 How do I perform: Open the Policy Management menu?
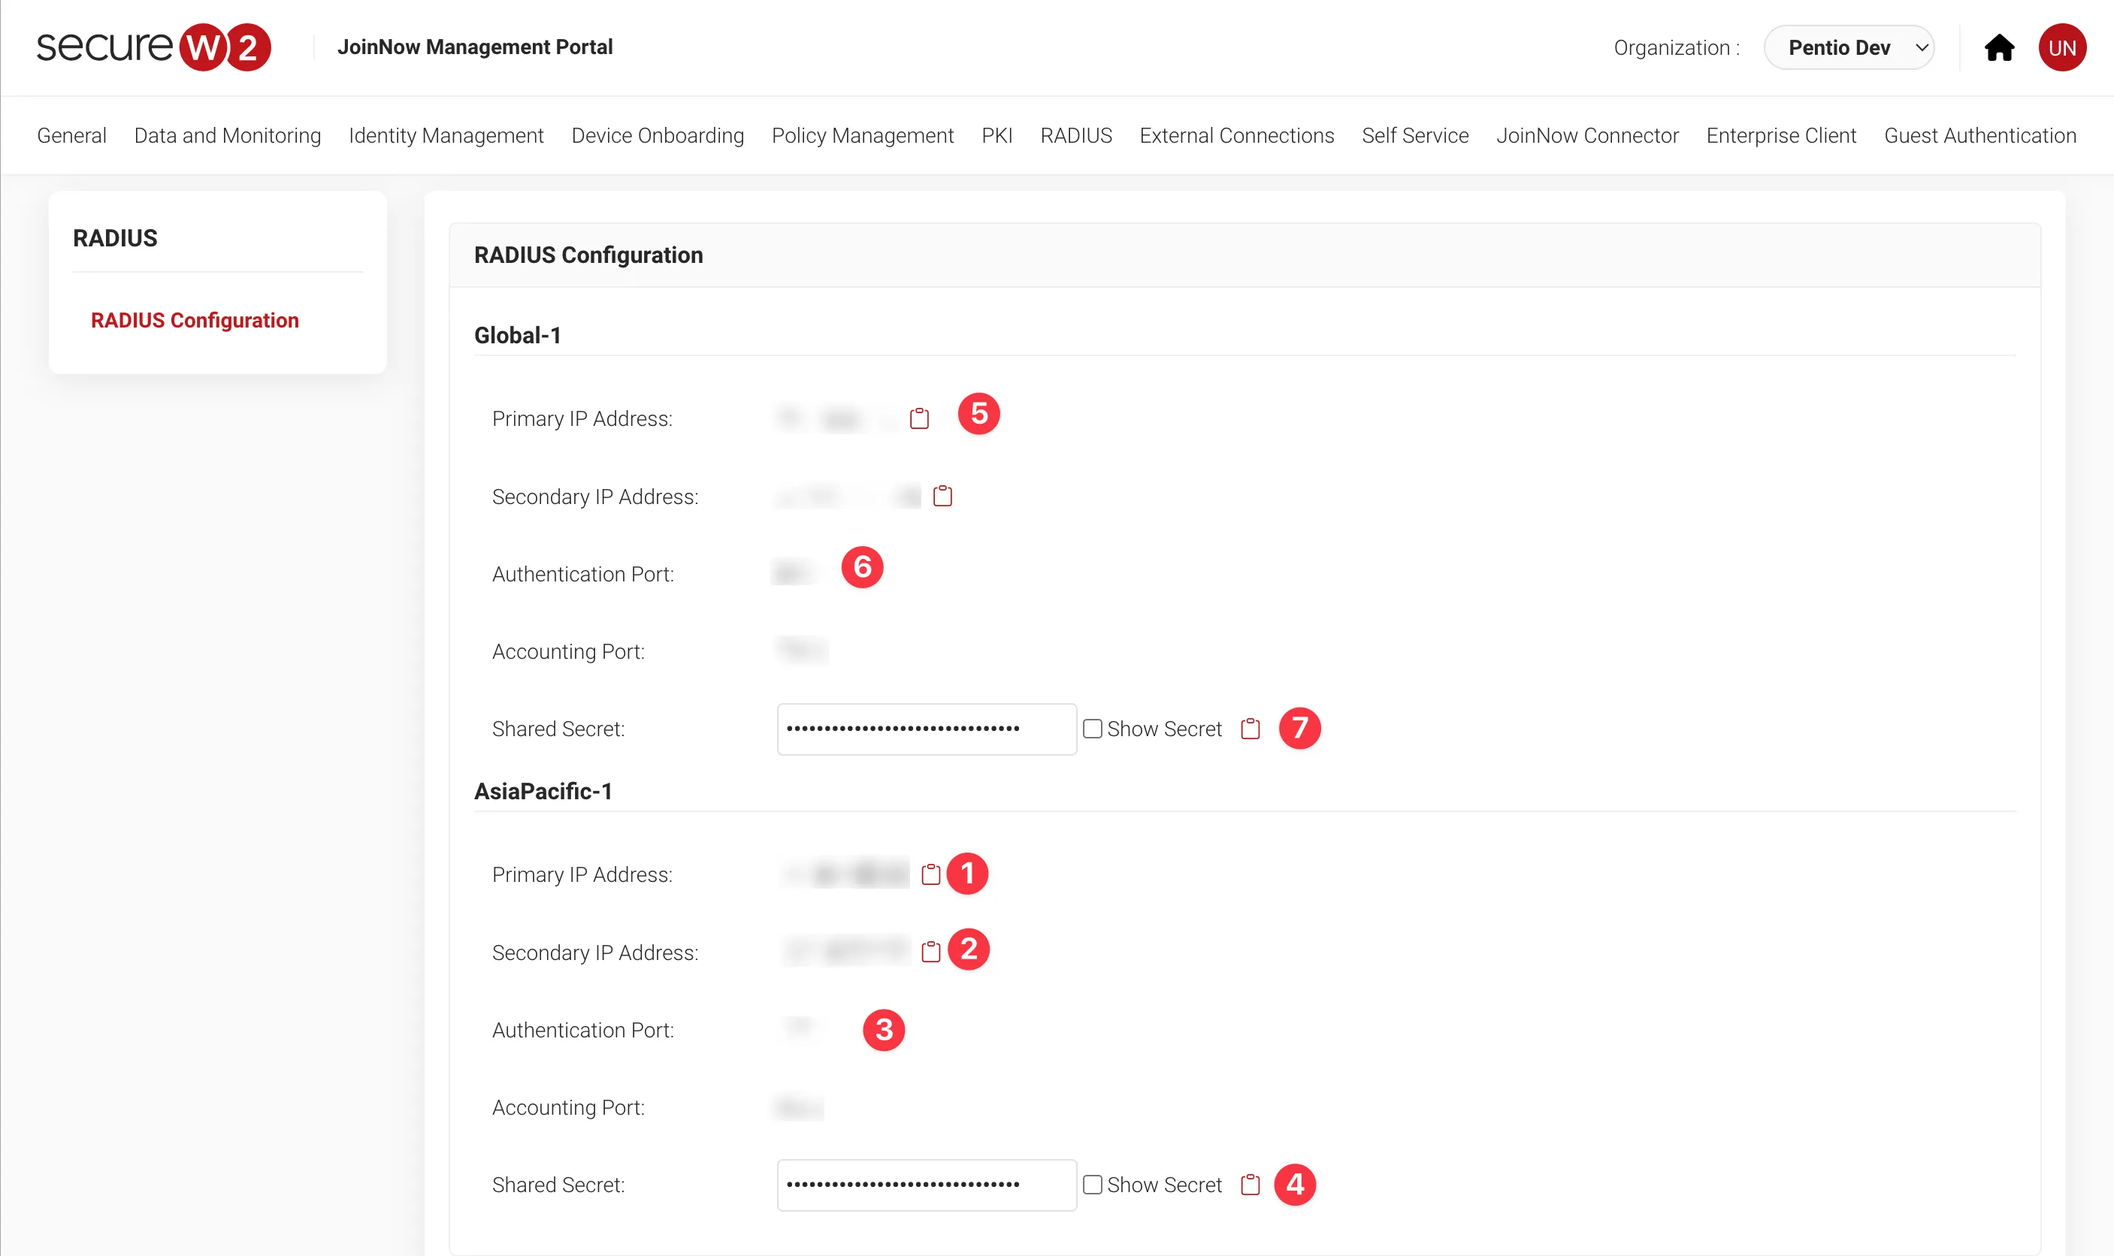click(x=862, y=135)
